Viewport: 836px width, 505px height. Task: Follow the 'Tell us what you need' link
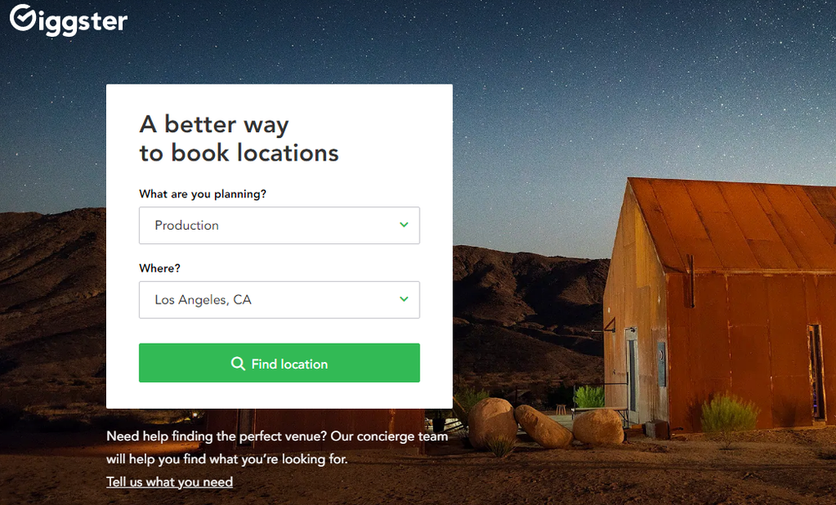170,482
